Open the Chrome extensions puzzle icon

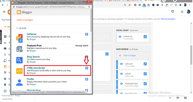(x=180, y=5)
